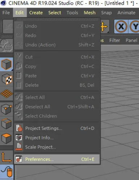Viewport: 139px width, 180px height.
Task: Click Tweak mode mouse icon
Action: click(7, 172)
